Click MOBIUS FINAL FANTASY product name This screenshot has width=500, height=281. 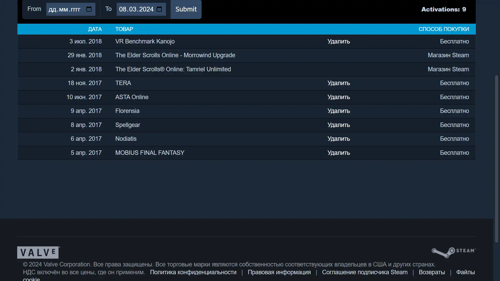point(150,153)
